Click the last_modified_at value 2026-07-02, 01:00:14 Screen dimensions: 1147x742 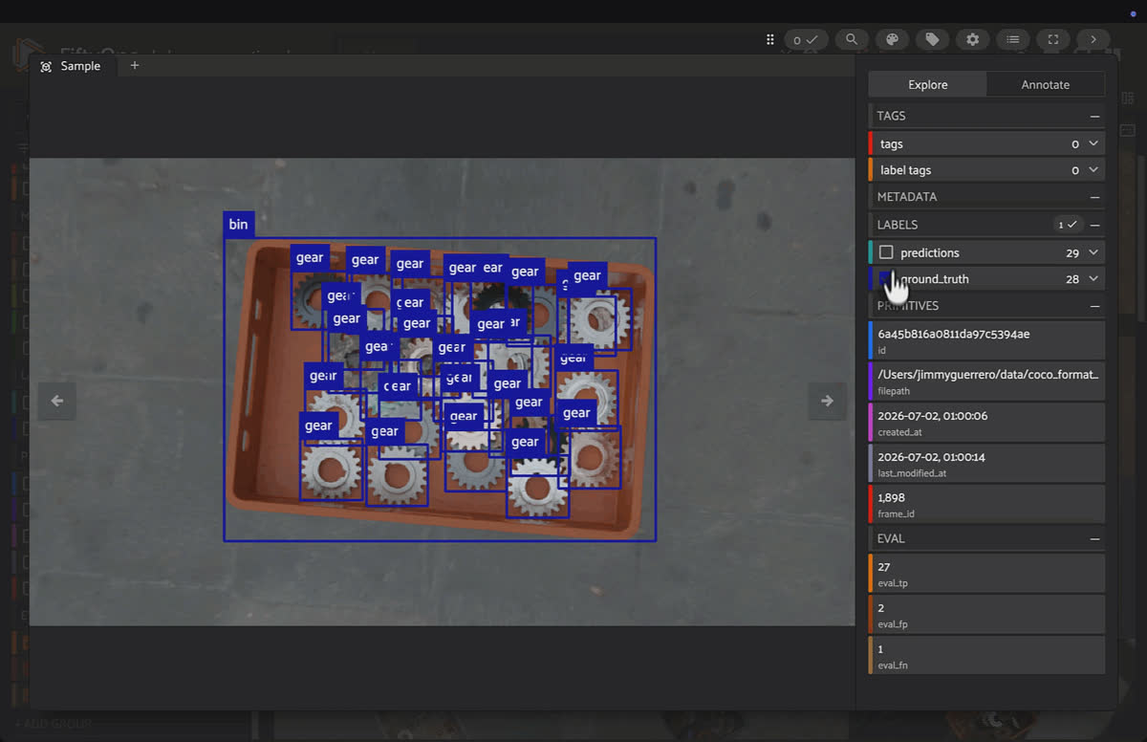coord(931,457)
